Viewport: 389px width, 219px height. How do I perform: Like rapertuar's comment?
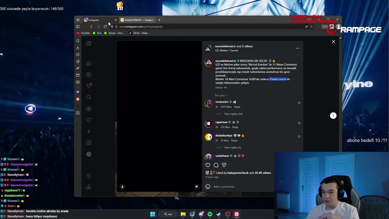tap(299, 123)
